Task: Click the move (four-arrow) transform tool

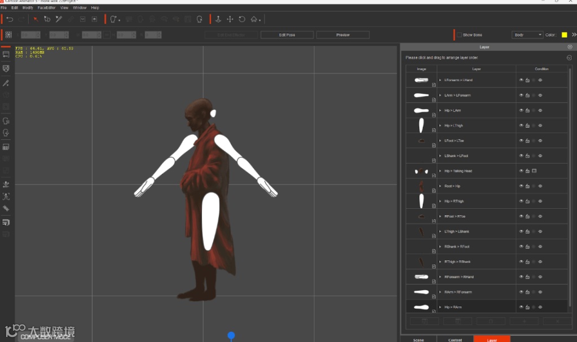Action: (230, 19)
